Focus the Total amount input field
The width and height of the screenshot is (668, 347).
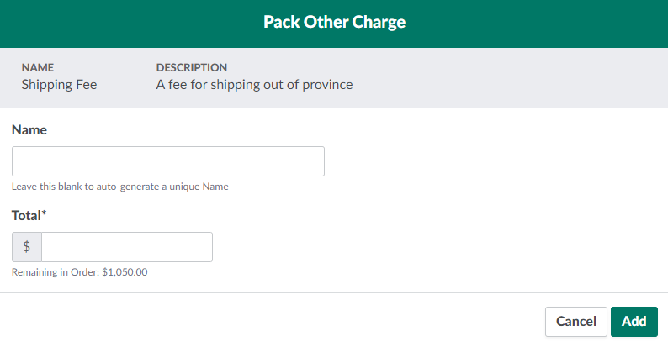[x=127, y=247]
